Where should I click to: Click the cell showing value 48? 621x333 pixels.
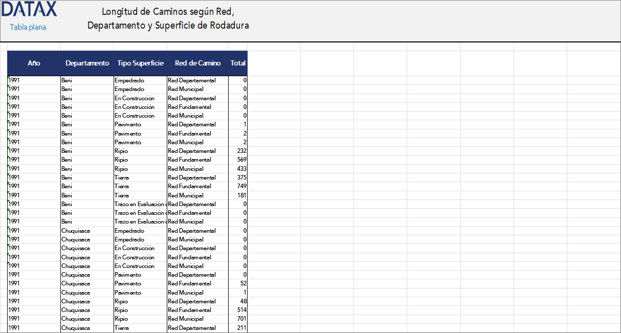pyautogui.click(x=238, y=301)
